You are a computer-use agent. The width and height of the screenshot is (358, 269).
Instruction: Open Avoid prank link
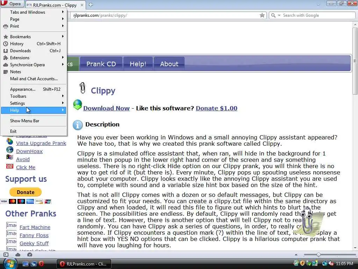click(x=23, y=159)
